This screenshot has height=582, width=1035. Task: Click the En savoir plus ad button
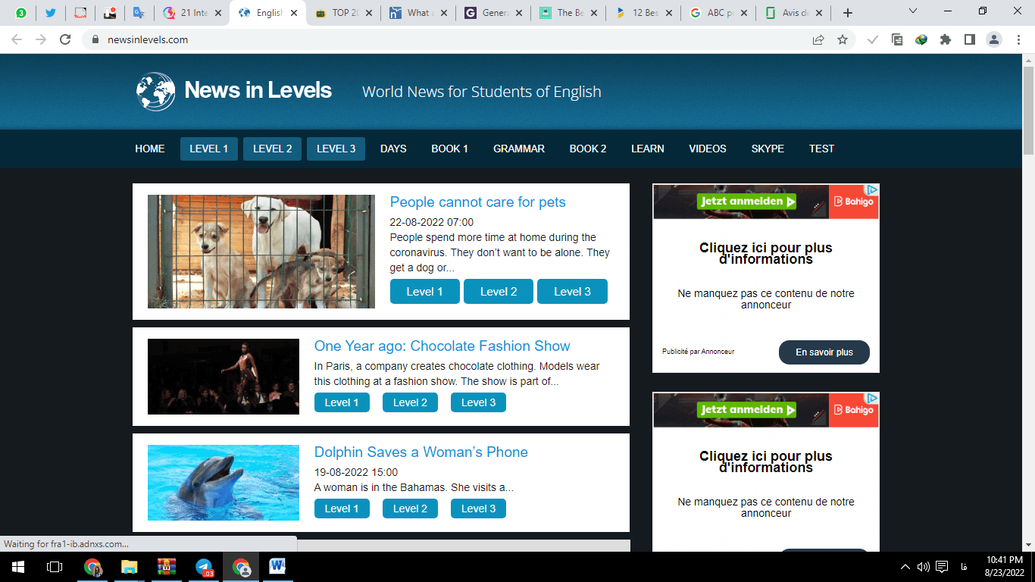coord(824,352)
